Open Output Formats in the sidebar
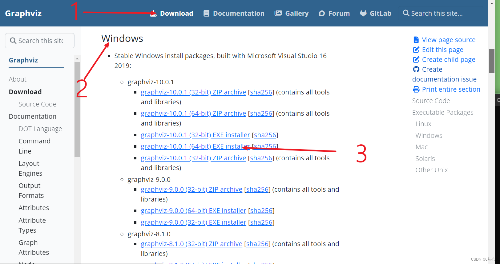The width and height of the screenshot is (500, 264). pyautogui.click(x=31, y=190)
